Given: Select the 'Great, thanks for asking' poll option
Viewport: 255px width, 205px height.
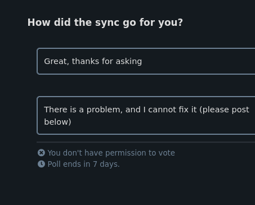Looking at the screenshot, I should [146, 61].
